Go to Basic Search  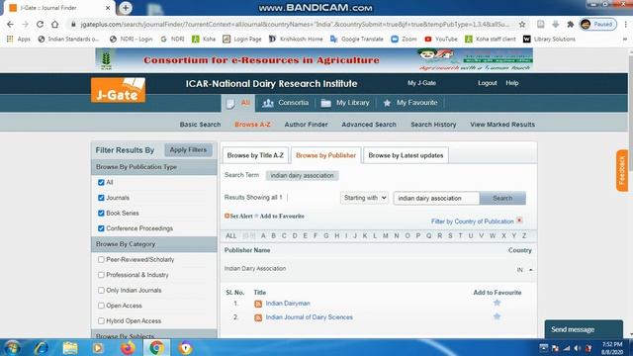(x=200, y=125)
